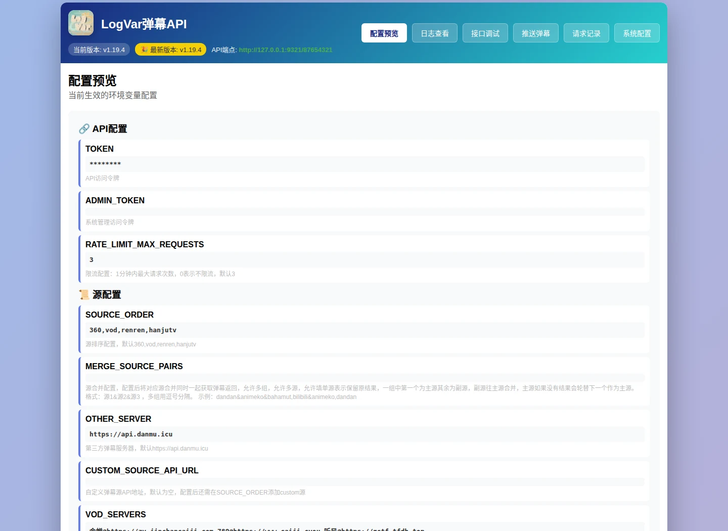Click the LogVar app logo

coord(81,23)
